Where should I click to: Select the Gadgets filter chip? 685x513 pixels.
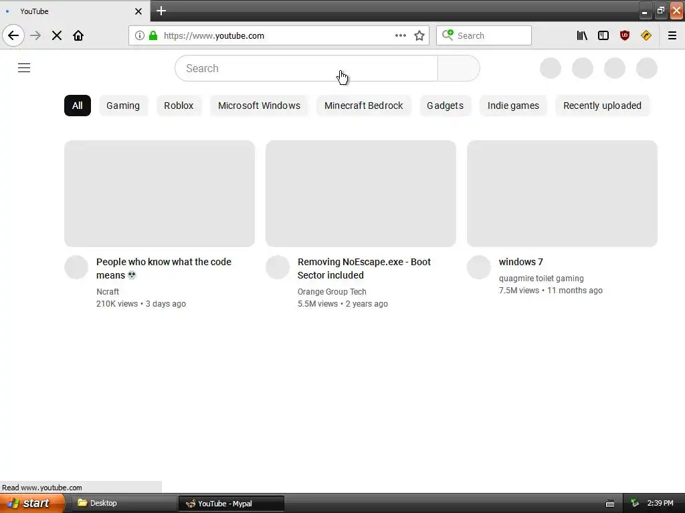[x=445, y=106]
